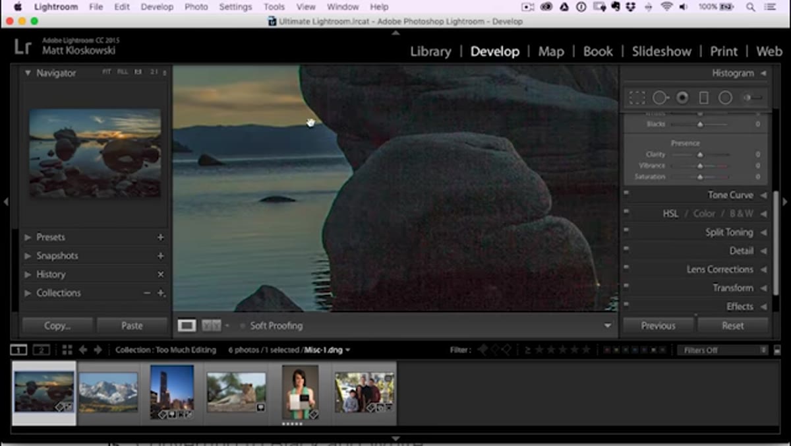Filter by flagged photos flag icon
791x446 pixels.
coord(483,350)
